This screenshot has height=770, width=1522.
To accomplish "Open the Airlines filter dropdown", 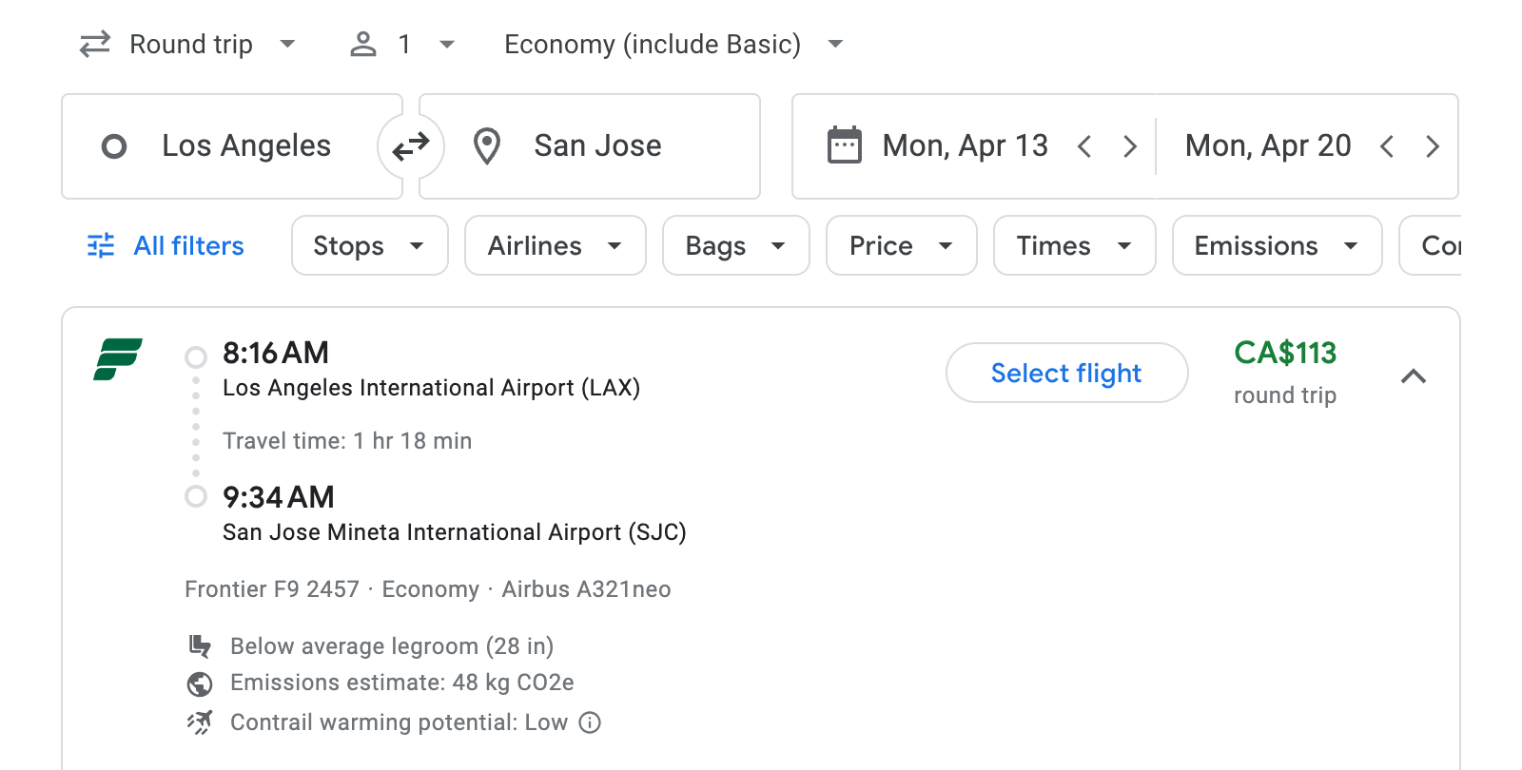I will click(555, 245).
